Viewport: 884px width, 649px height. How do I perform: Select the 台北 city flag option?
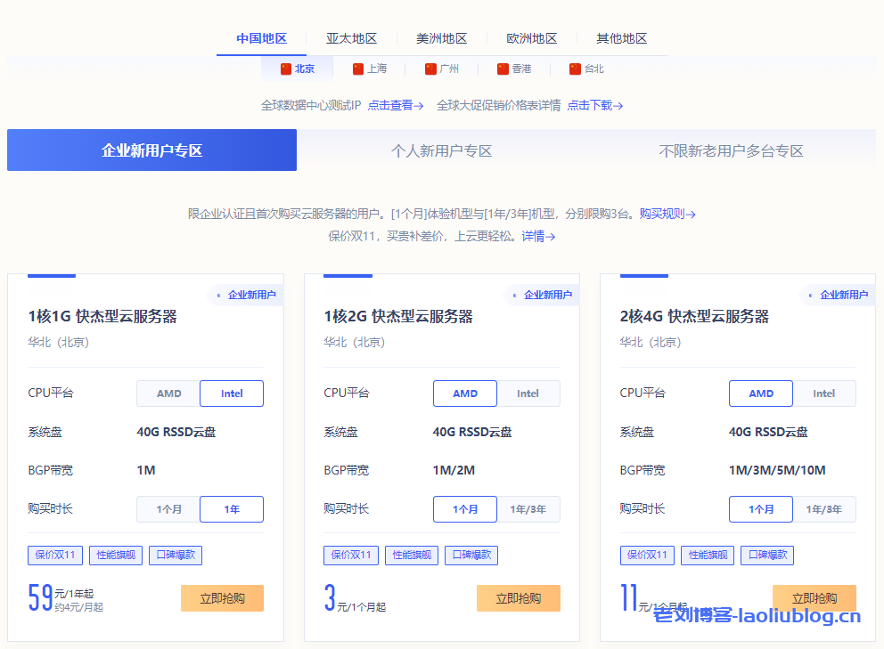click(586, 69)
